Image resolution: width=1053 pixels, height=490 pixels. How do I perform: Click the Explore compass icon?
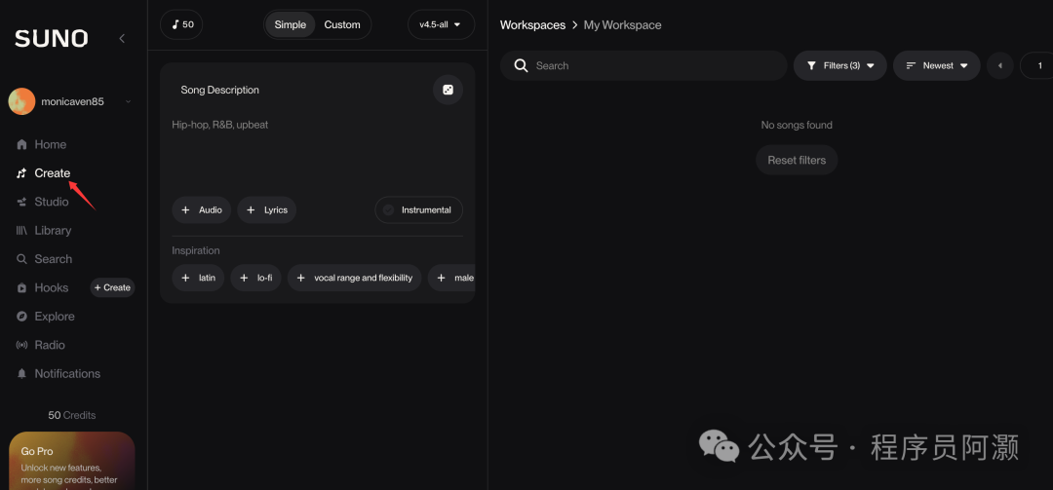point(22,317)
